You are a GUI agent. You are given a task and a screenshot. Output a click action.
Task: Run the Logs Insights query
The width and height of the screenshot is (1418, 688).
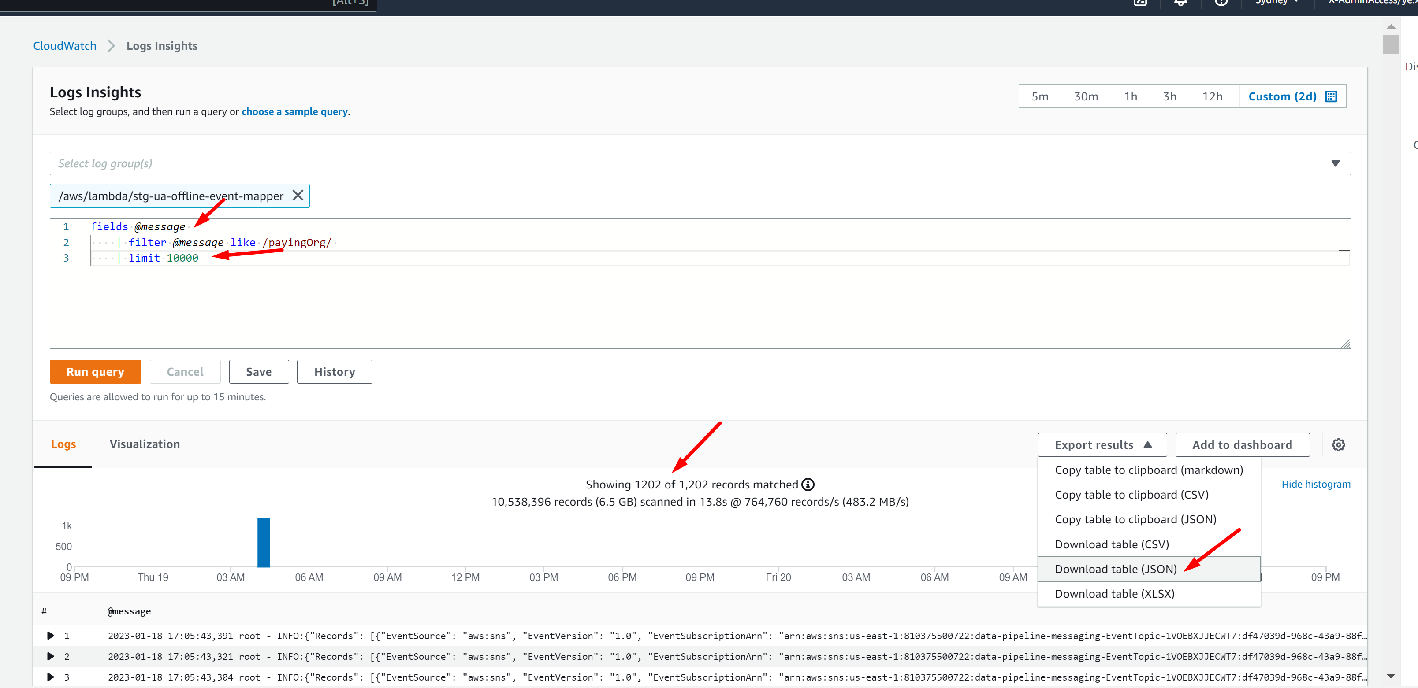tap(95, 371)
